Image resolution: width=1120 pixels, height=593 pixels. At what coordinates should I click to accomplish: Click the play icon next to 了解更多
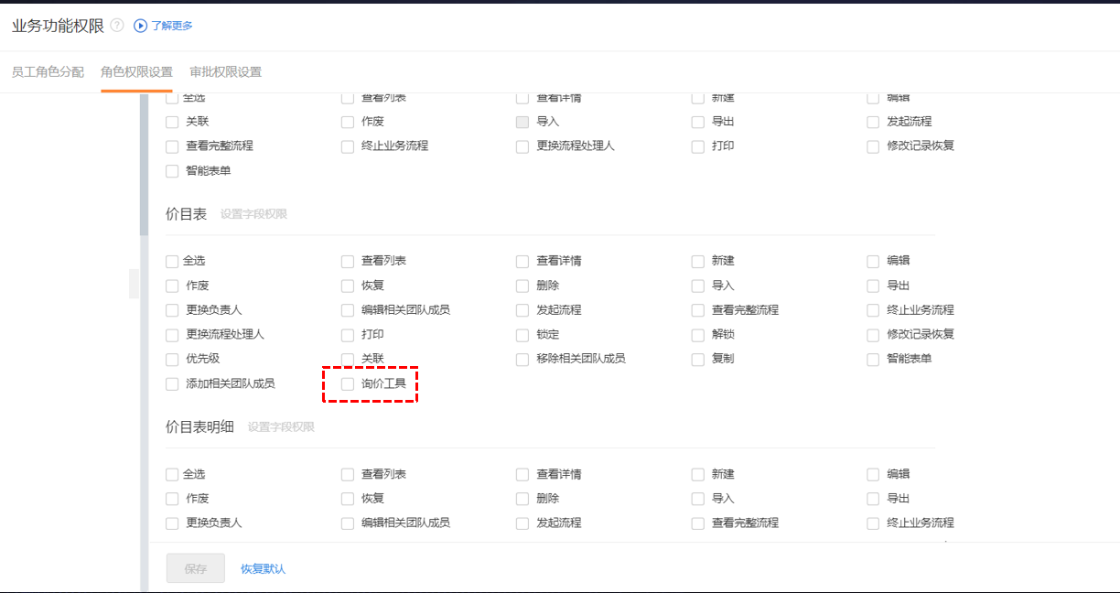coord(141,26)
